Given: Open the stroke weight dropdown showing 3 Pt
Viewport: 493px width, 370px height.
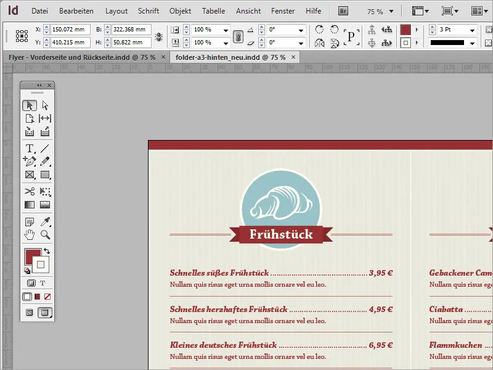Looking at the screenshot, I should [472, 31].
